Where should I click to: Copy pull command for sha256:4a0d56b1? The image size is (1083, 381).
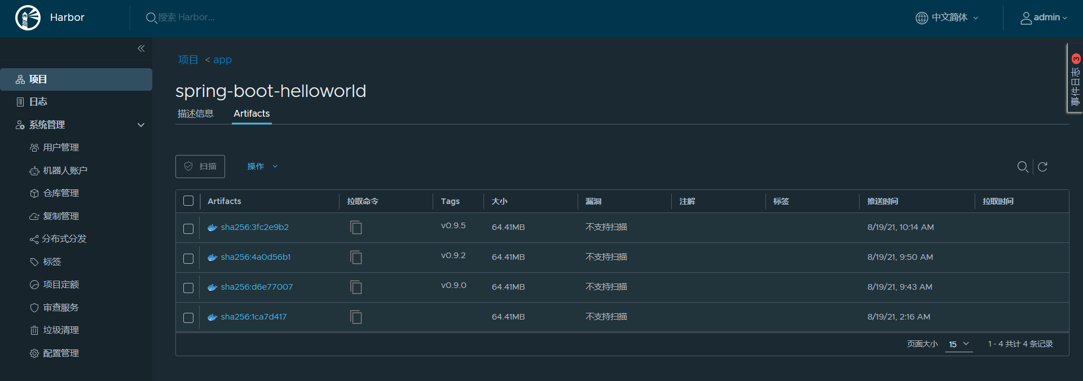[x=356, y=257]
